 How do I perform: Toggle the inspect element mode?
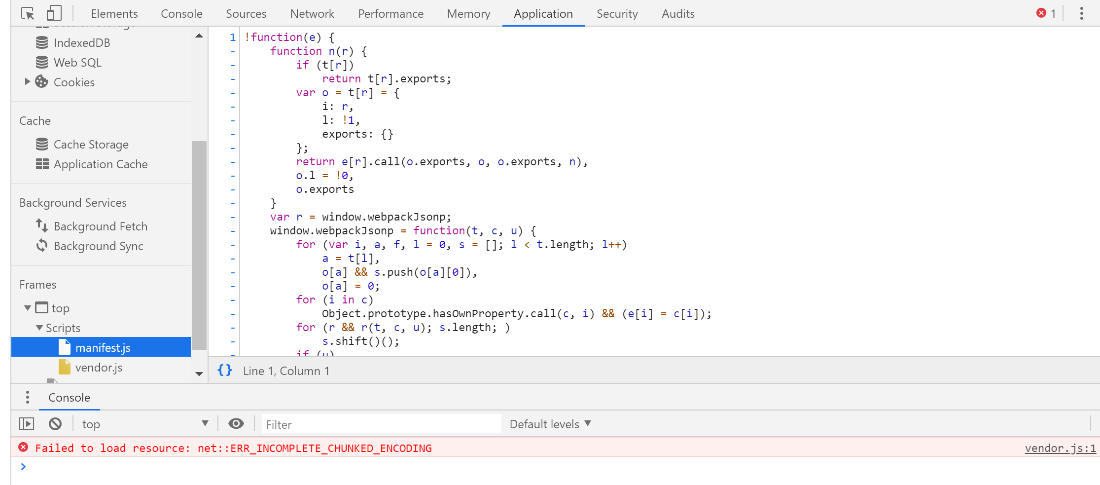28,13
